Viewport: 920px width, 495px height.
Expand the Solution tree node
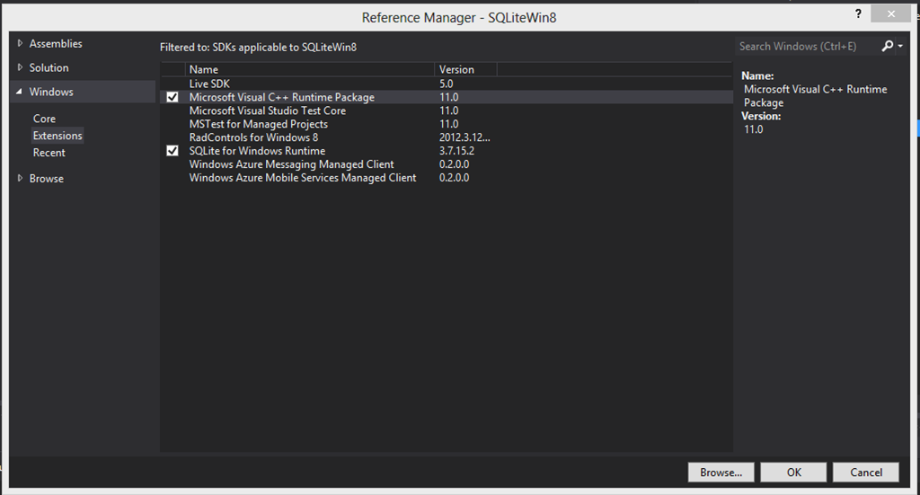click(x=21, y=67)
